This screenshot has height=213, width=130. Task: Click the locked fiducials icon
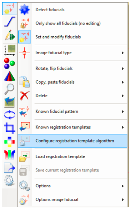point(25,23)
